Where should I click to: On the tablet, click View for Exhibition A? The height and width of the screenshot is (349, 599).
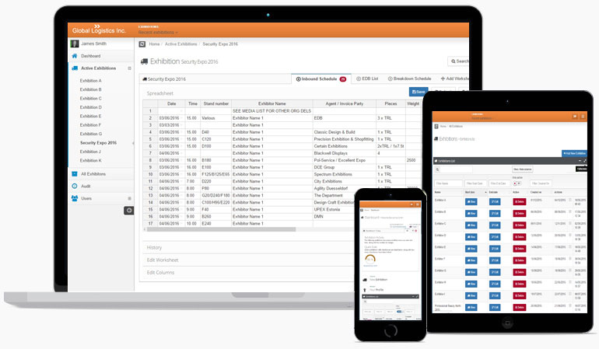point(471,201)
